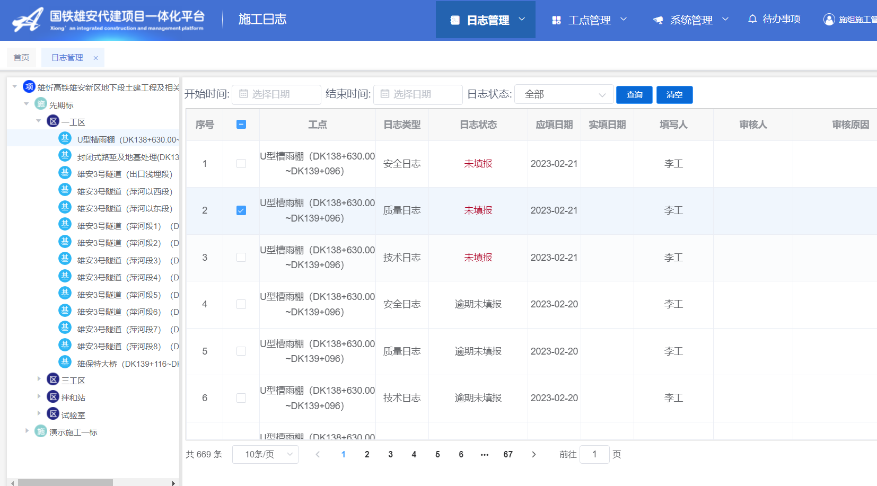Click the 查询 button
The height and width of the screenshot is (486, 877).
click(x=634, y=94)
